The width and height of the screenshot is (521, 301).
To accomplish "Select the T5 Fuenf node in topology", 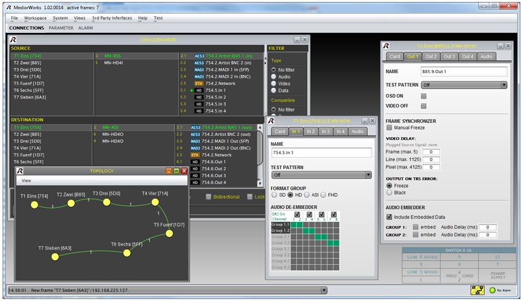I will [169, 234].
